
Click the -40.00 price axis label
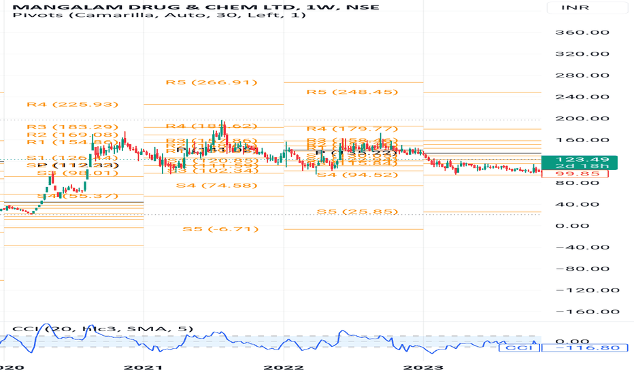point(582,248)
